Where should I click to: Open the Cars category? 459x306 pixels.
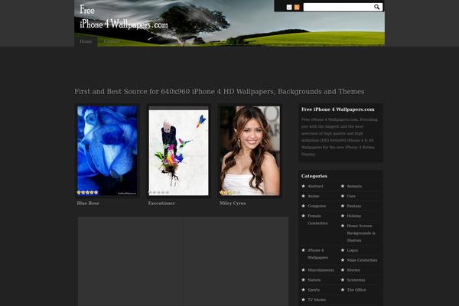tap(351, 196)
